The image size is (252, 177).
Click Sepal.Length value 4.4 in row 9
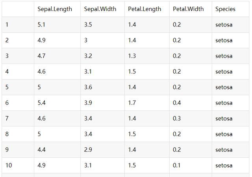point(41,150)
